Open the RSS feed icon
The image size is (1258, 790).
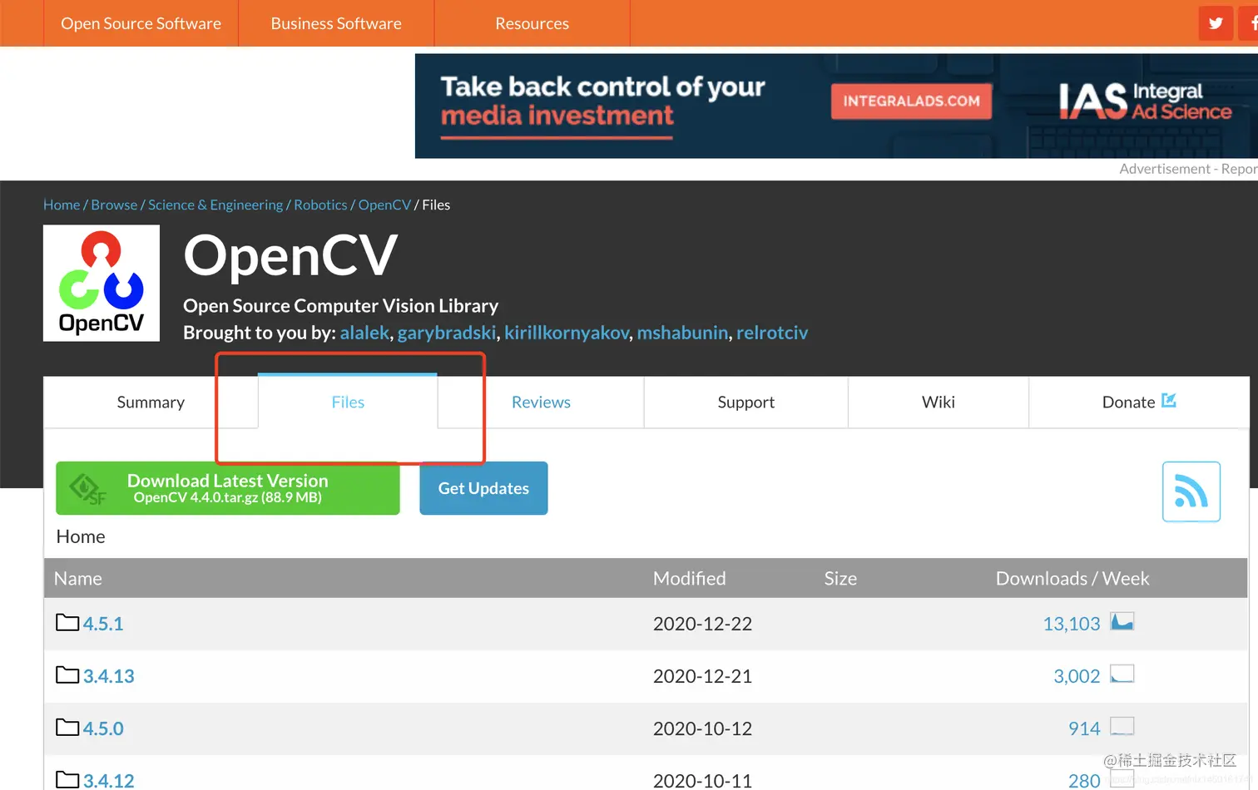click(x=1191, y=491)
